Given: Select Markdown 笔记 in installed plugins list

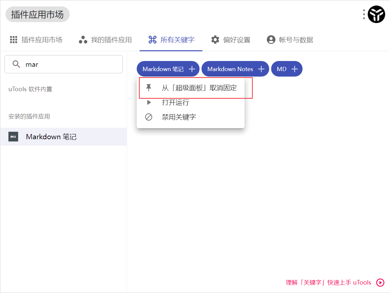Looking at the screenshot, I should pos(63,137).
